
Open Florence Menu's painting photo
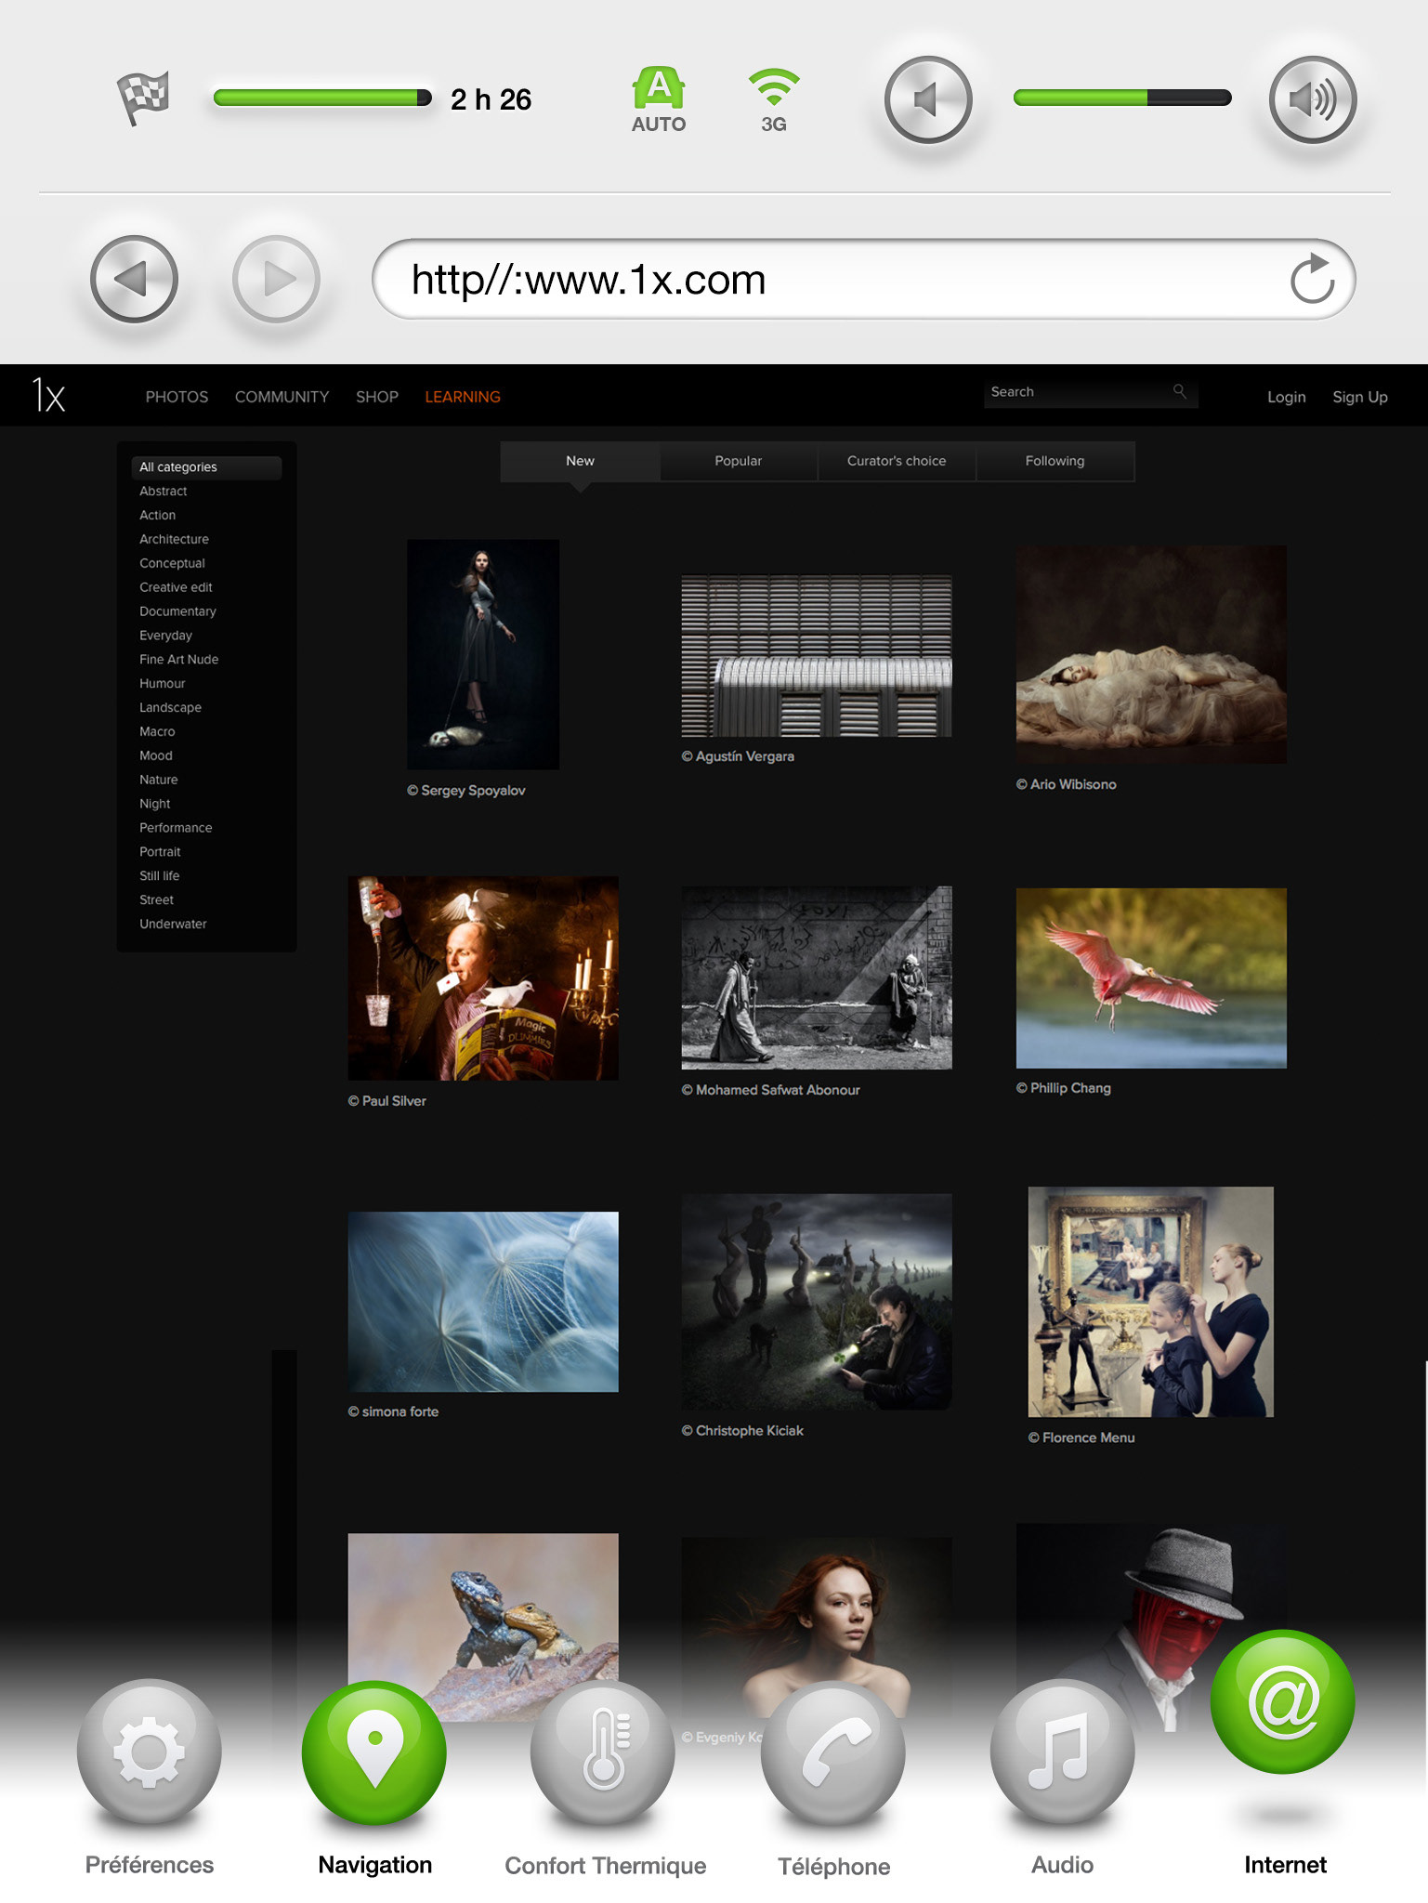coord(1151,1302)
